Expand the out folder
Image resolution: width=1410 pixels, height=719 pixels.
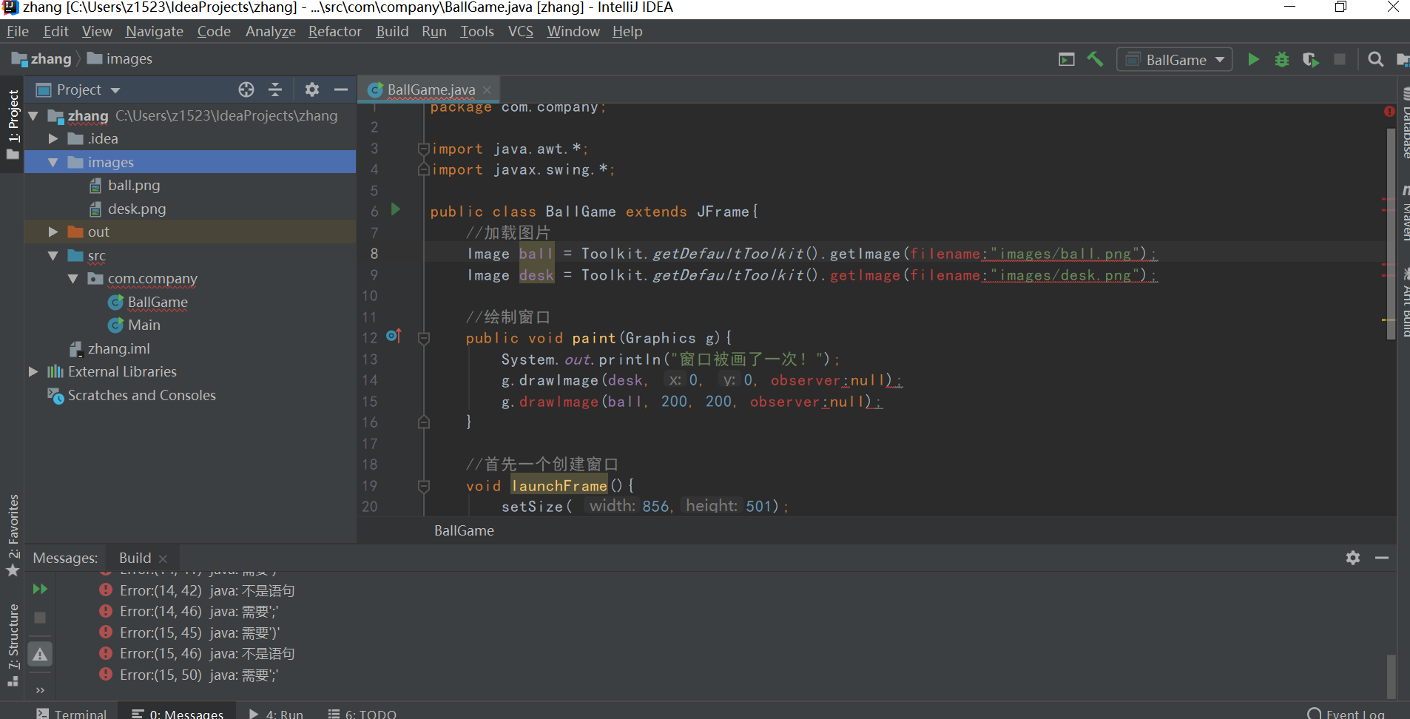click(x=53, y=232)
